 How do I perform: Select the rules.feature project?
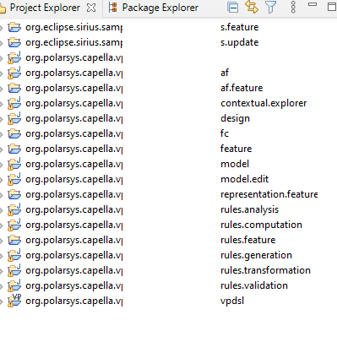(150, 240)
